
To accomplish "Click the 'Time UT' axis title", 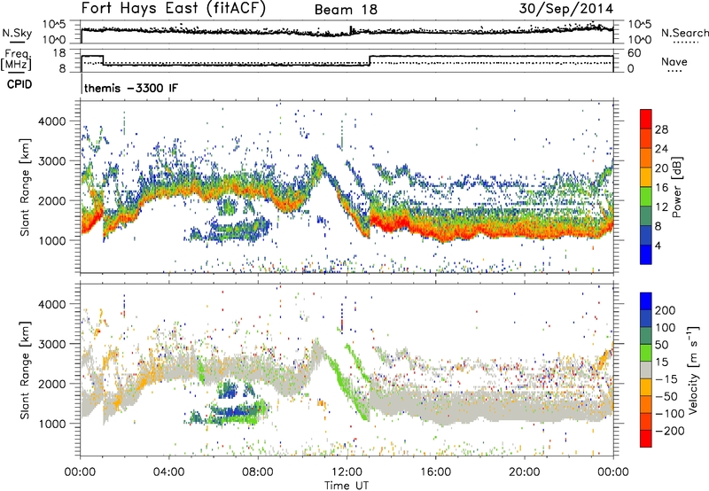I will click(347, 485).
